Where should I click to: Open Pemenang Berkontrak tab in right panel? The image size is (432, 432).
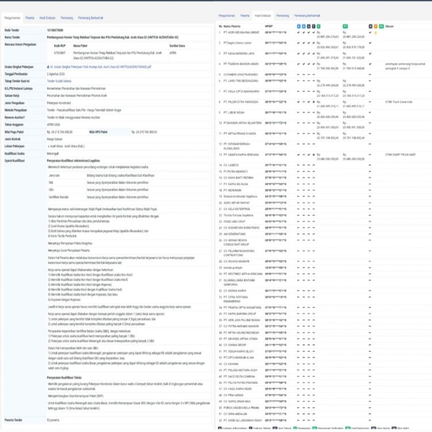[x=307, y=16]
